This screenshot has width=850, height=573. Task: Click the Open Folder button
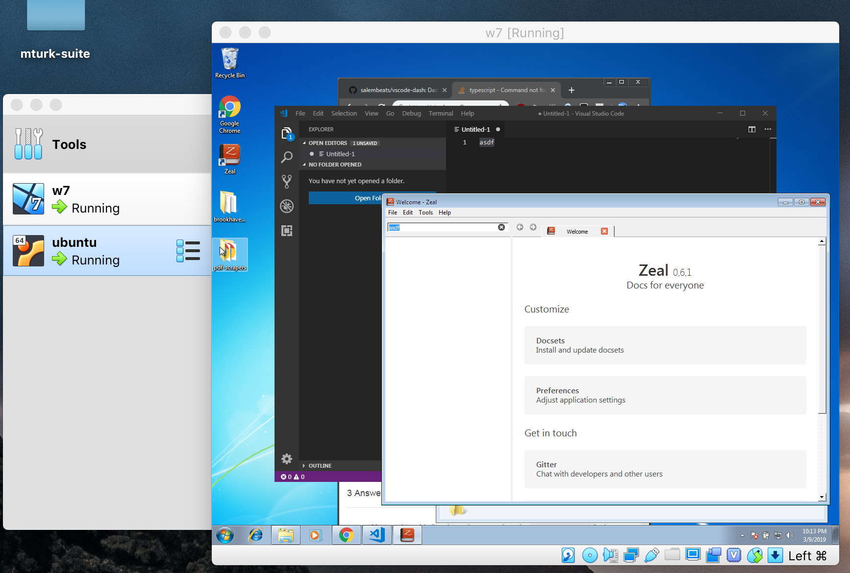click(x=346, y=198)
